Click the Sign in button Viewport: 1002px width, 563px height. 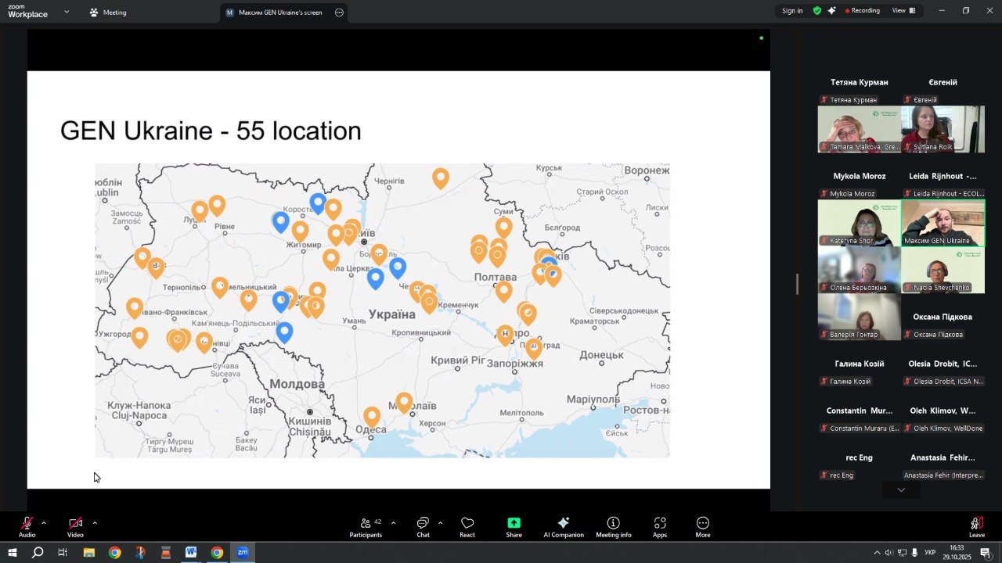tap(791, 11)
